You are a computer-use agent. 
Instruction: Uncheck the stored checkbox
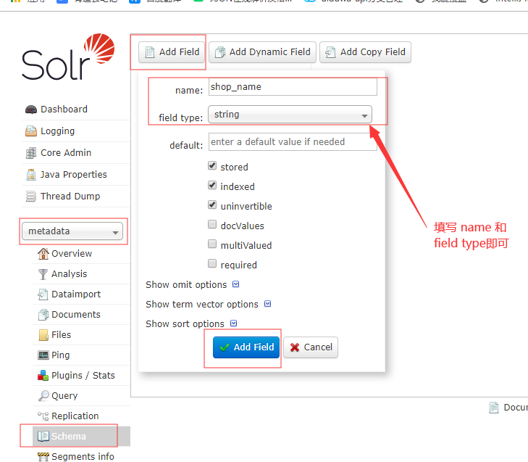(x=212, y=166)
